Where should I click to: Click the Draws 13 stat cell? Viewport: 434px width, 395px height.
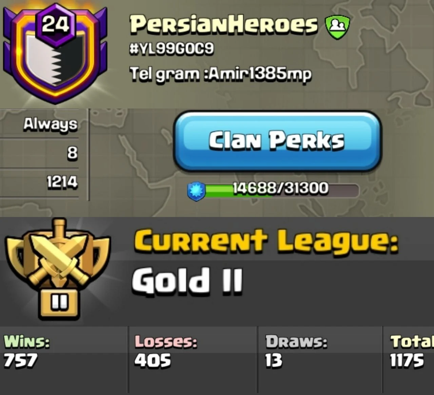pyautogui.click(x=319, y=359)
